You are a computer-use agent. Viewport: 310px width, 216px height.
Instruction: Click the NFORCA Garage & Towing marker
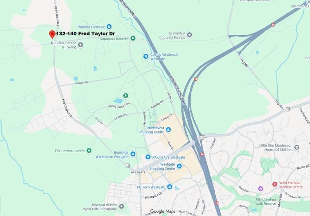(81, 45)
